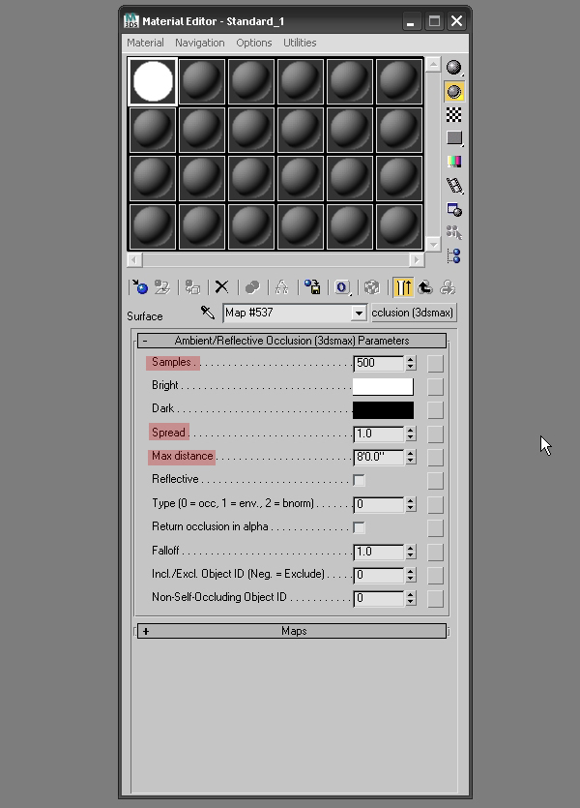The image size is (580, 808).
Task: Click the Go to Parent icon
Action: [424, 287]
